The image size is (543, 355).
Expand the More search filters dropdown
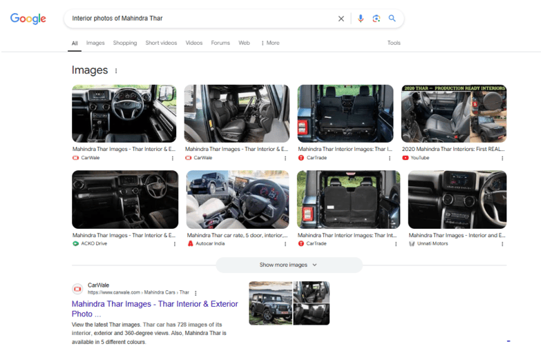point(270,43)
